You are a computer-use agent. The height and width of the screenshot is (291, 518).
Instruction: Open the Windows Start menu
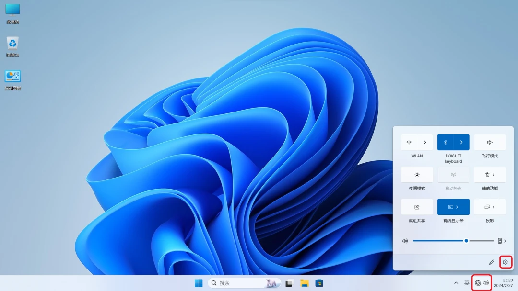(x=199, y=283)
